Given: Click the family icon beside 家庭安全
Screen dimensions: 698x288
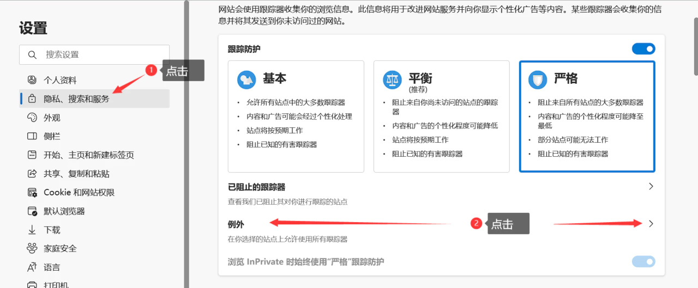Looking at the screenshot, I should (x=32, y=249).
